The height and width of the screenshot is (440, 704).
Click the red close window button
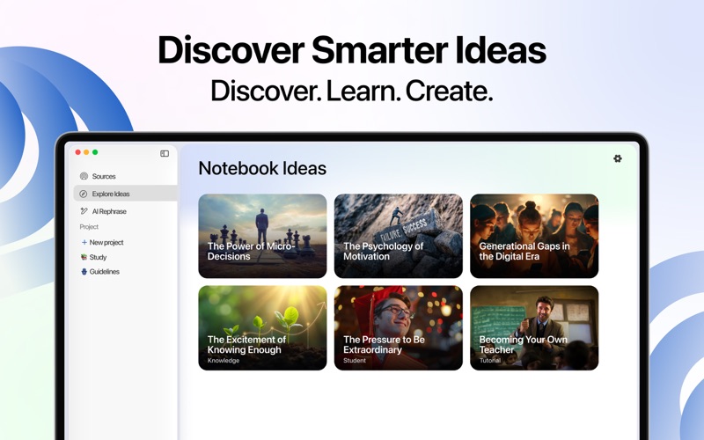(77, 152)
